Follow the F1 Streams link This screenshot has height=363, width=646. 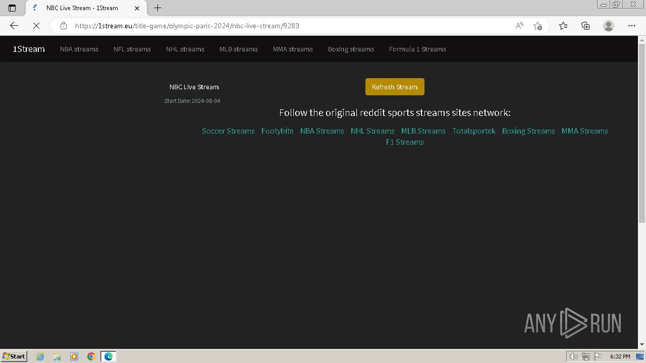[405, 142]
